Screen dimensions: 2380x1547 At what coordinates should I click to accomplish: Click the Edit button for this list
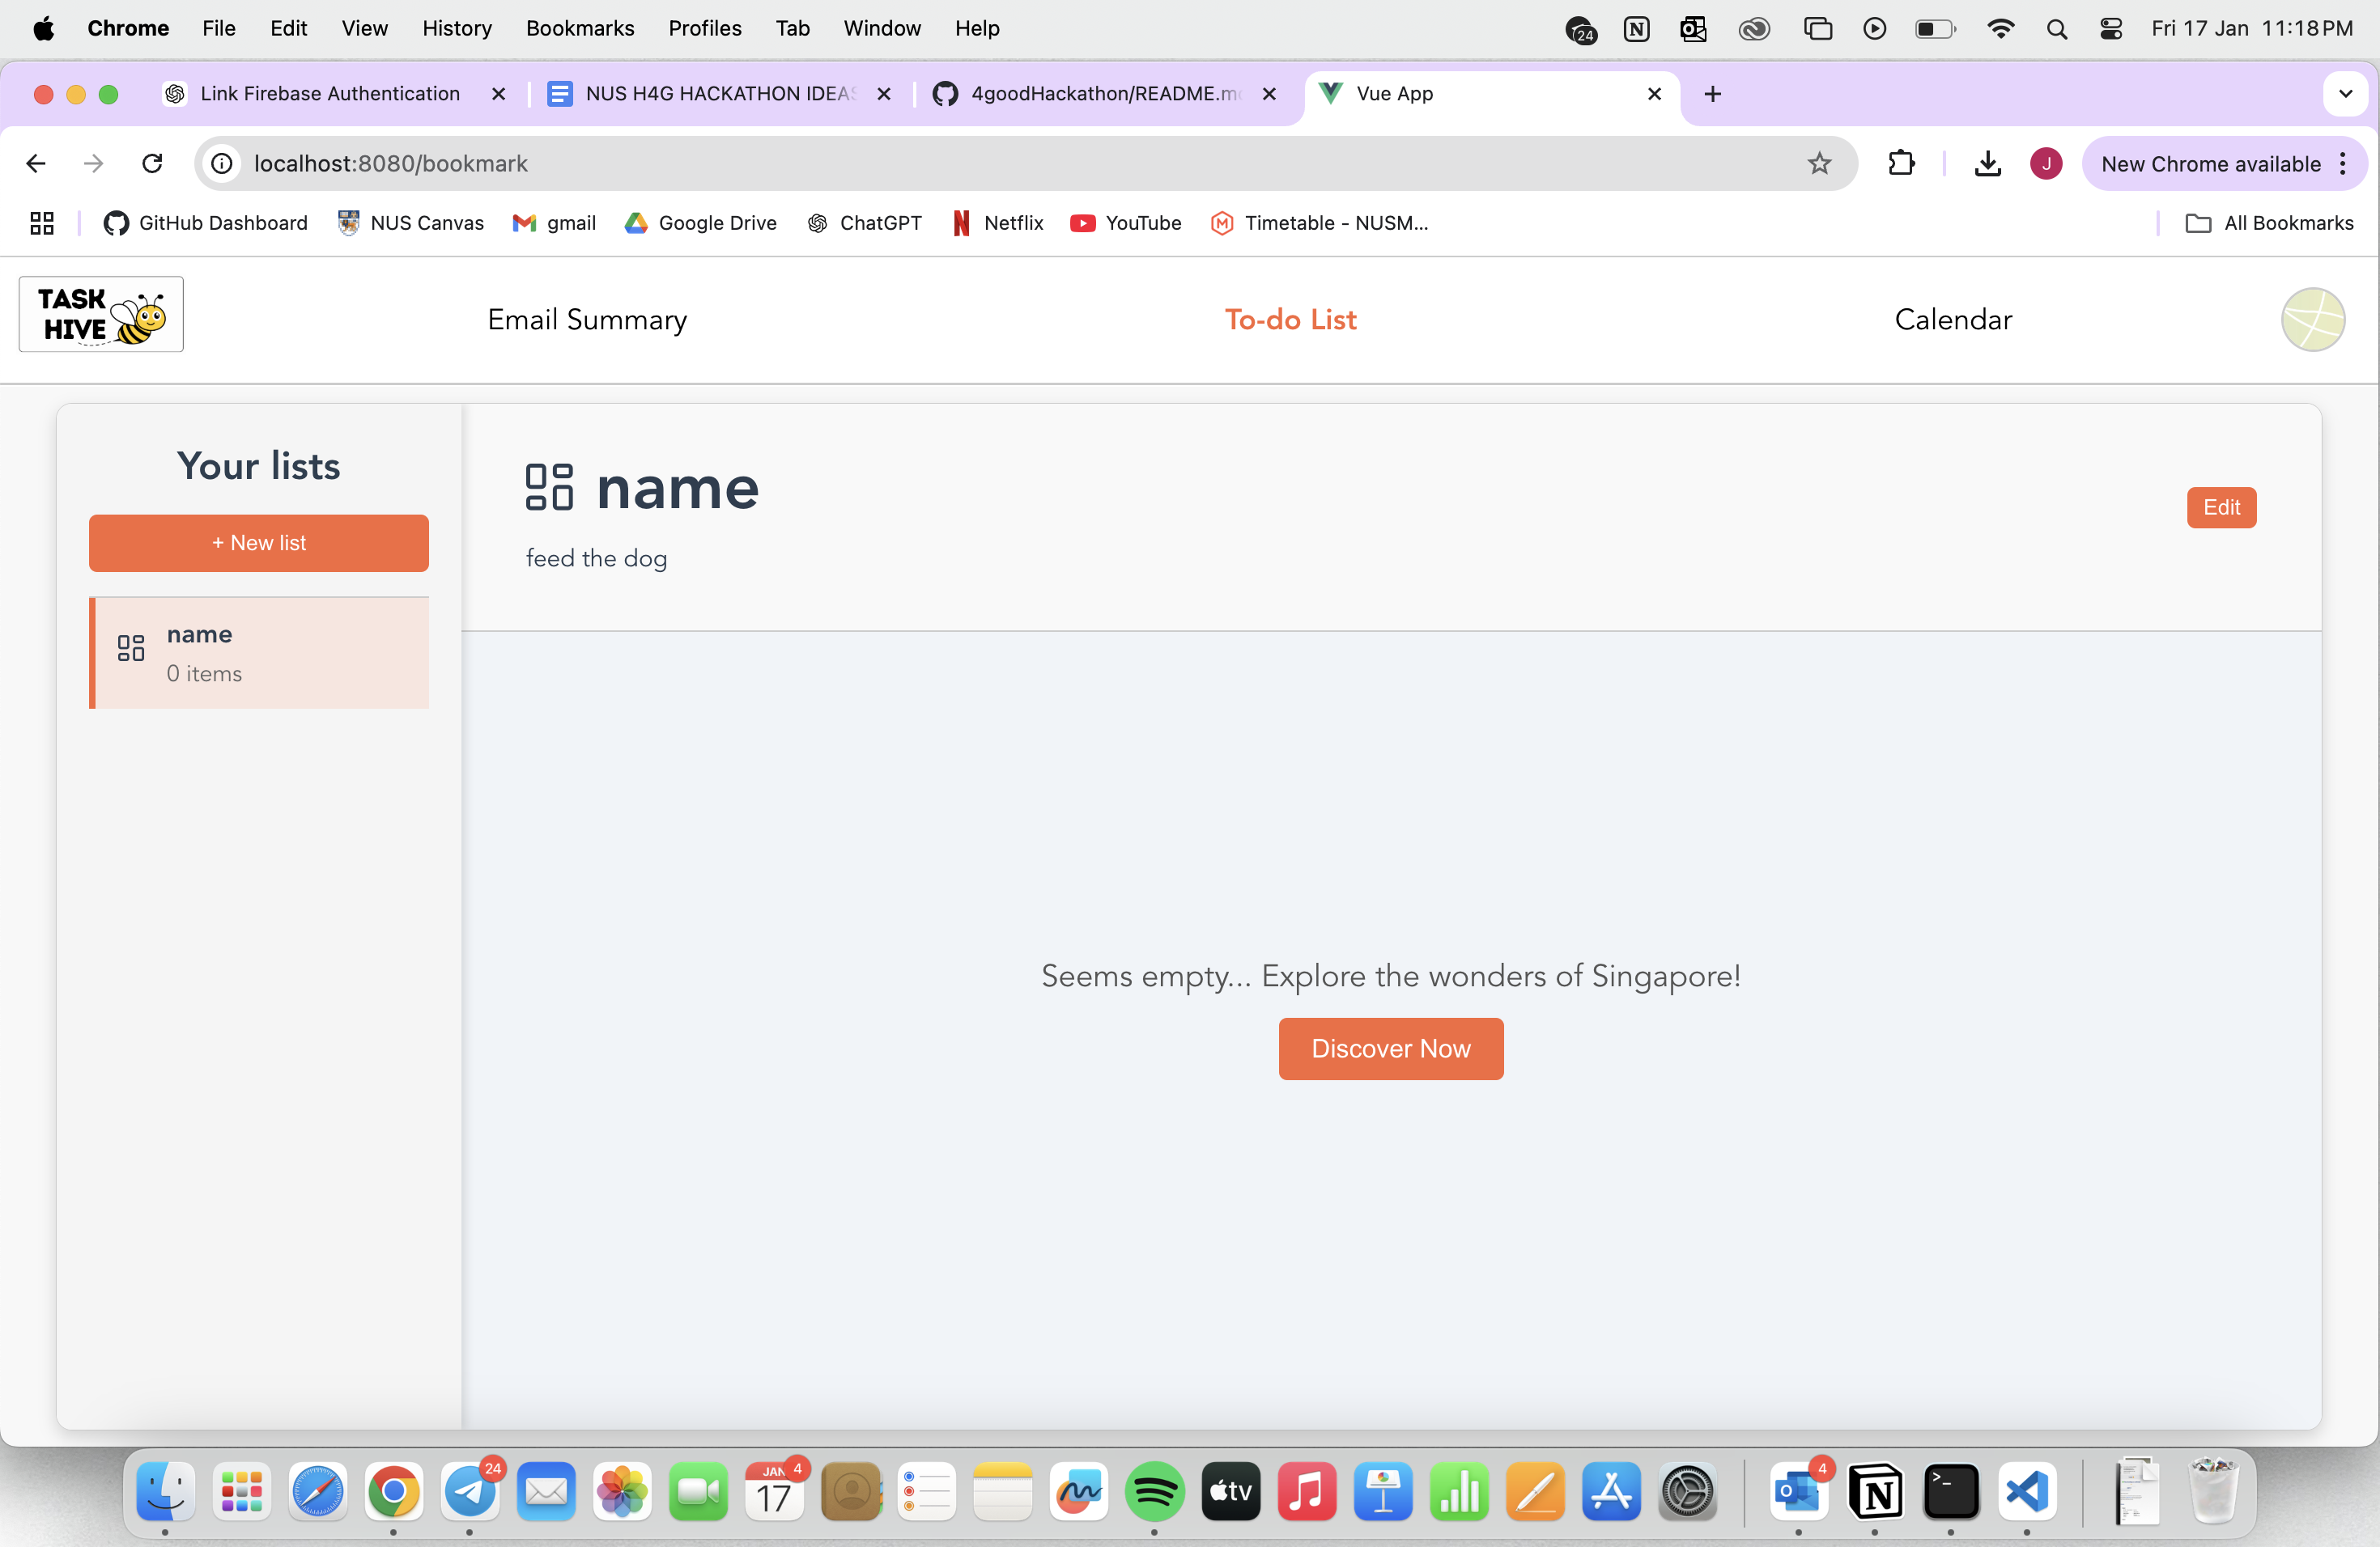2221,507
